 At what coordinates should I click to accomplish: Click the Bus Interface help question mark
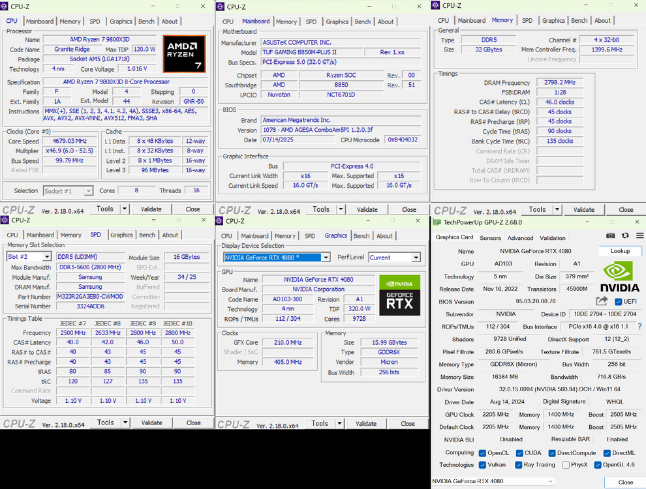point(639,326)
